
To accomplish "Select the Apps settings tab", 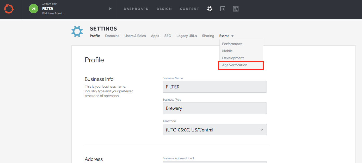I will coord(155,36).
